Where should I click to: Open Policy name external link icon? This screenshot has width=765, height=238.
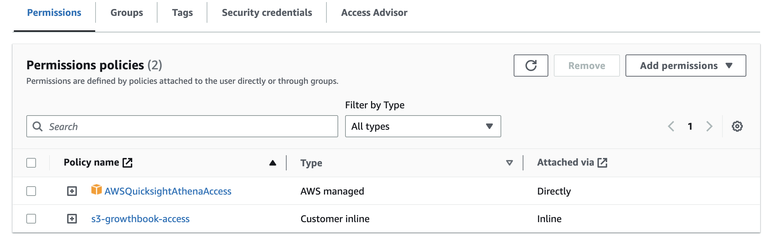click(x=127, y=162)
